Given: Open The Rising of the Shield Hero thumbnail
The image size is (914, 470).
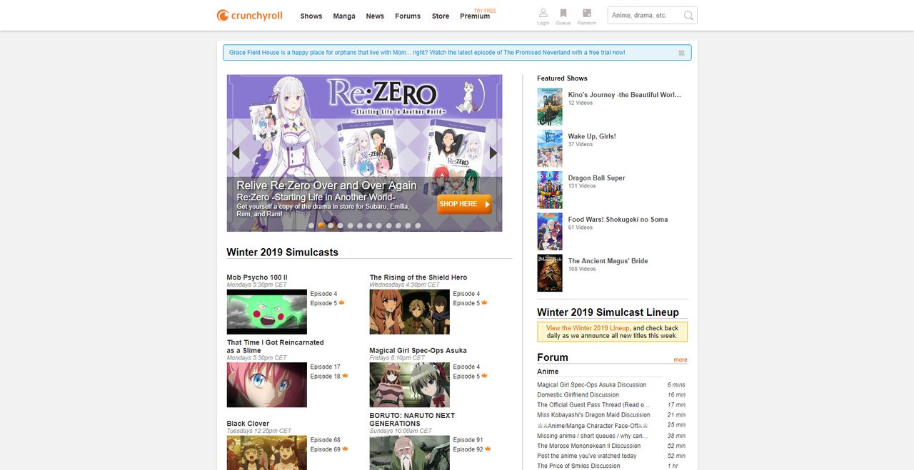Looking at the screenshot, I should pyautogui.click(x=410, y=312).
